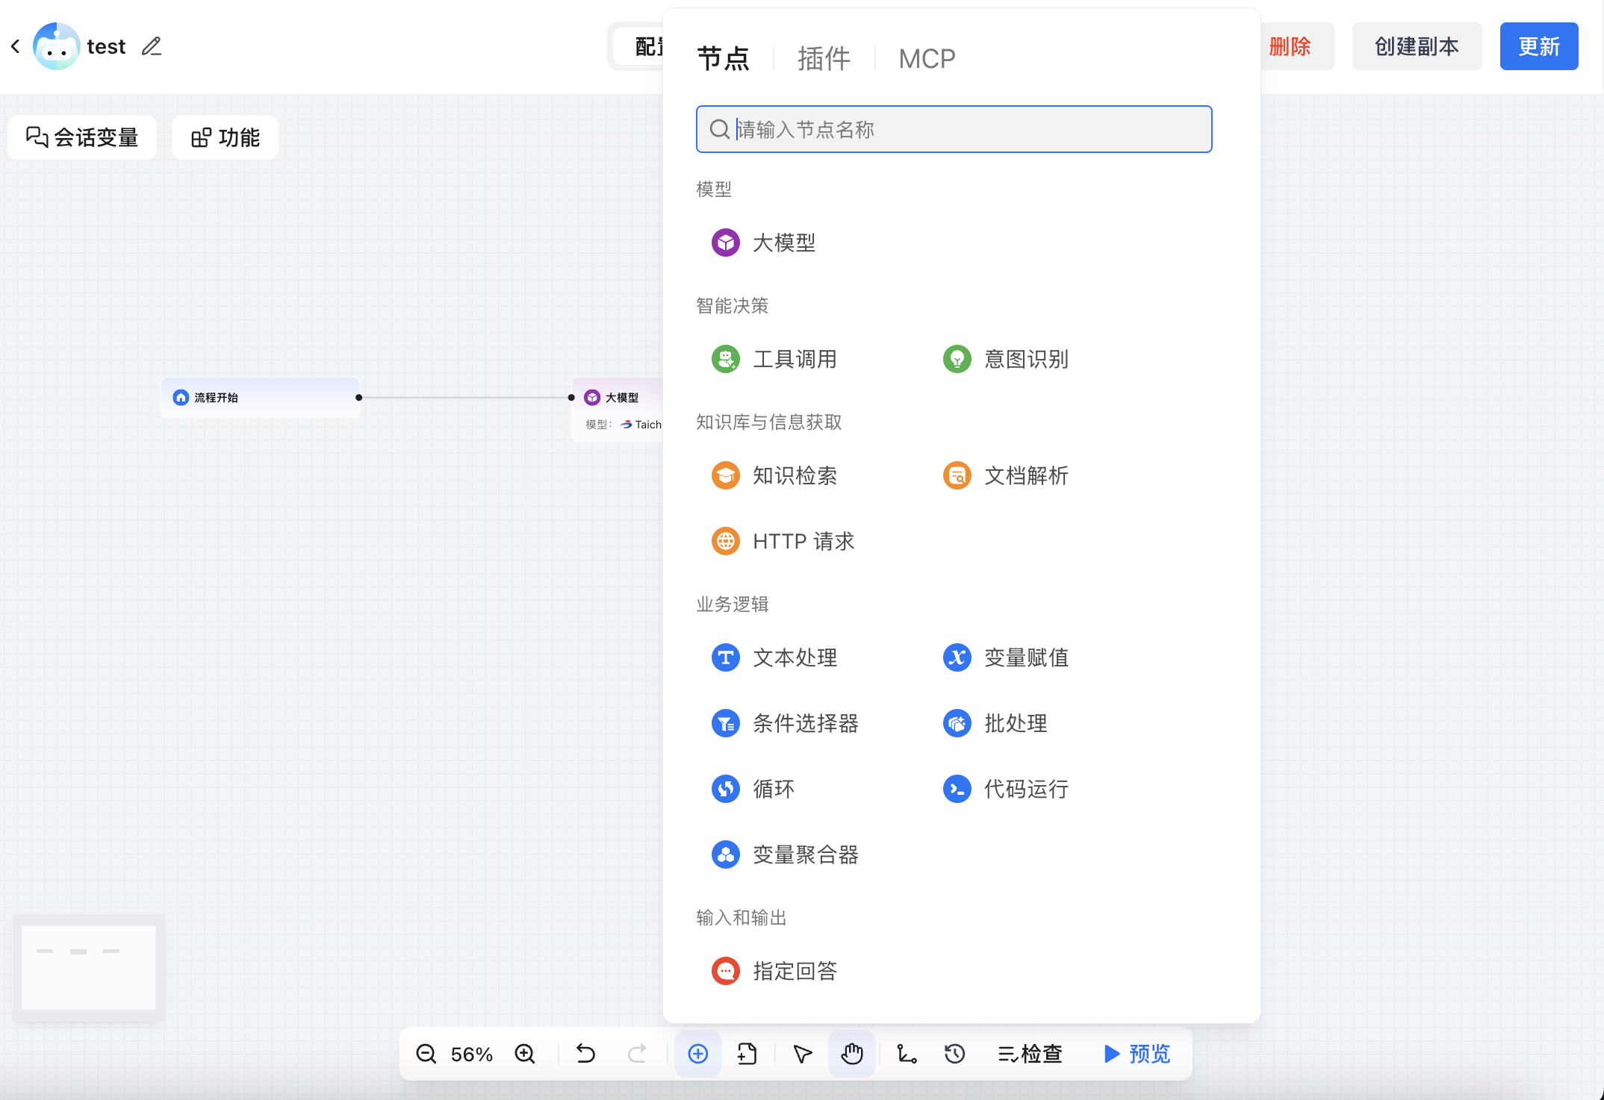Click the node search input field
The height and width of the screenshot is (1100, 1604).
click(x=953, y=129)
